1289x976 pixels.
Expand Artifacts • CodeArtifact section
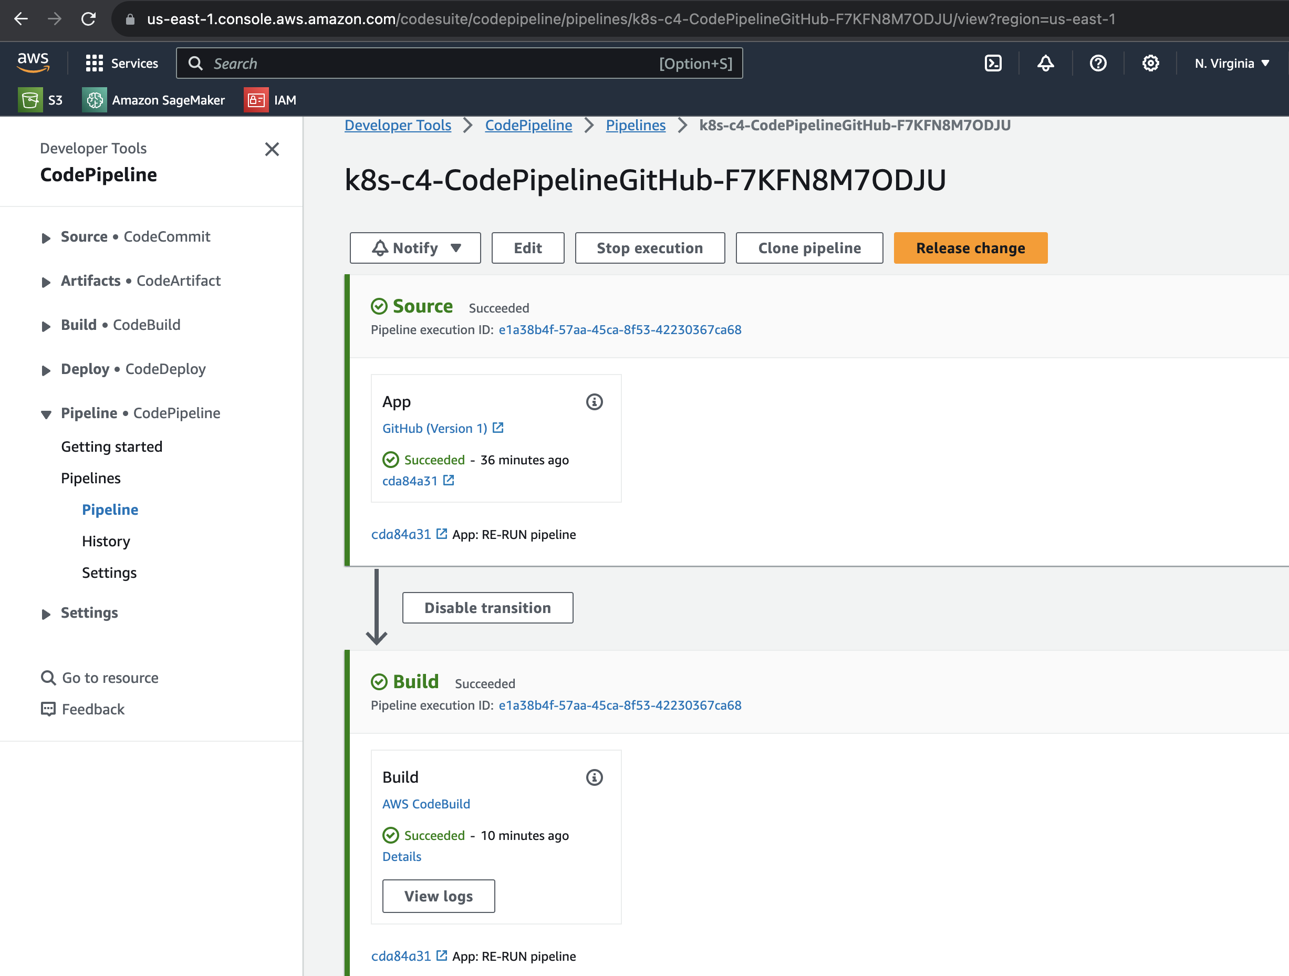point(46,282)
